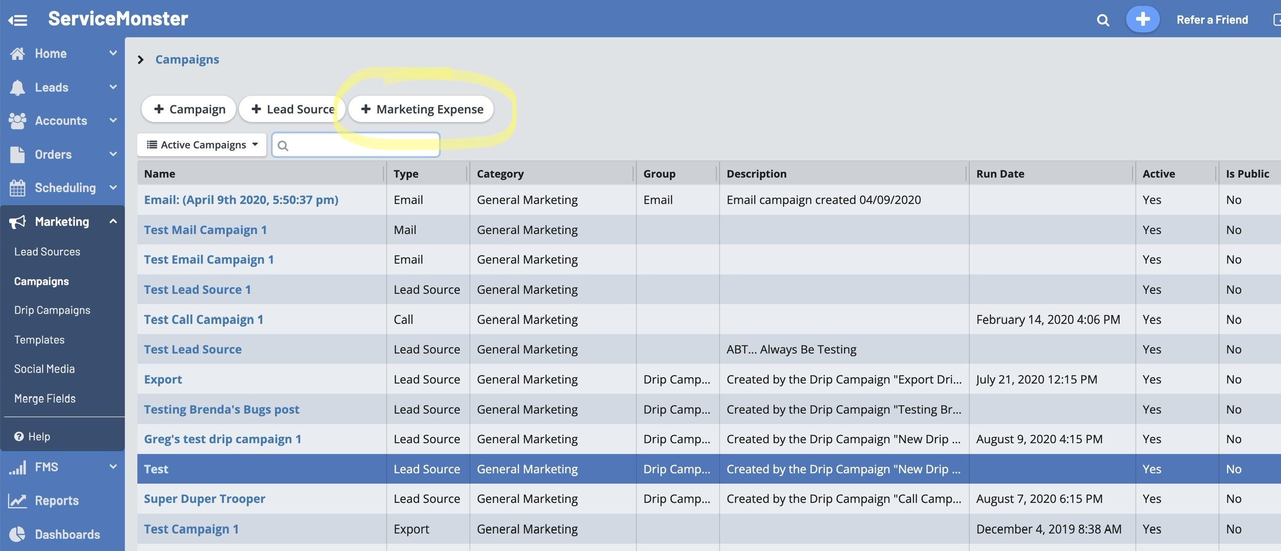Open Merge Fields in the sidebar
This screenshot has height=551, width=1281.
pyautogui.click(x=45, y=399)
